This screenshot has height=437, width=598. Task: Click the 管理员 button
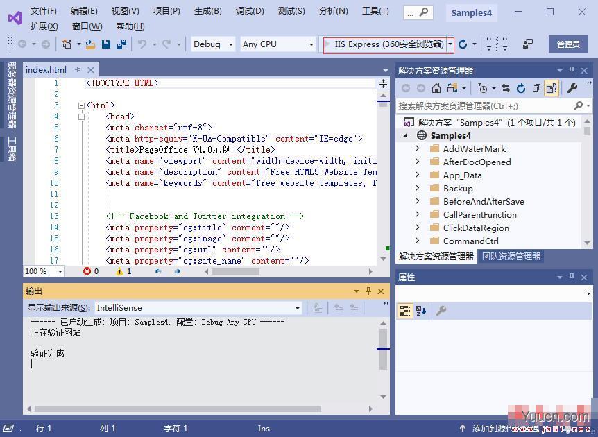[568, 44]
